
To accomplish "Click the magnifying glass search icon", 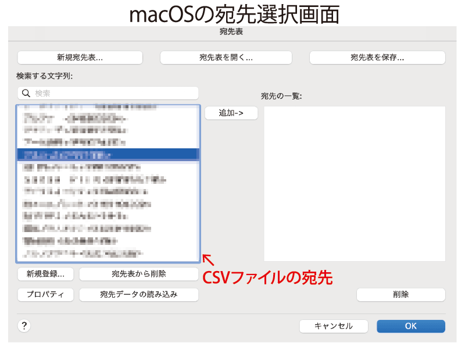I will (26, 93).
